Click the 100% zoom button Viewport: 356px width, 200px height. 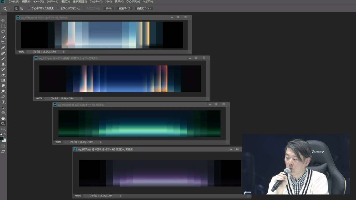(109, 8)
